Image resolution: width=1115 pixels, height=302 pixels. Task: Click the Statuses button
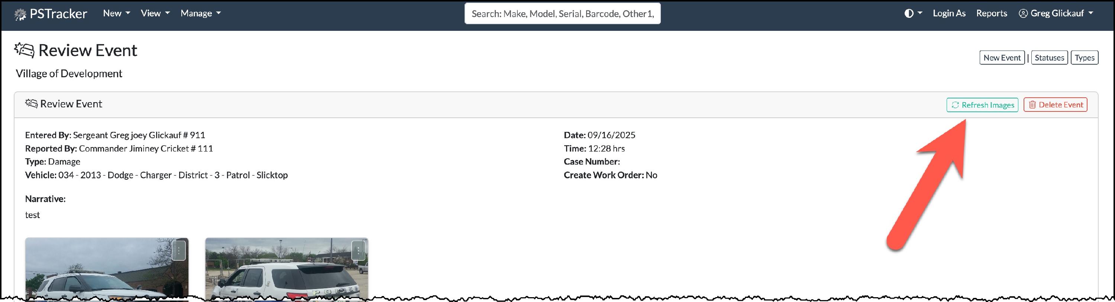(1049, 58)
